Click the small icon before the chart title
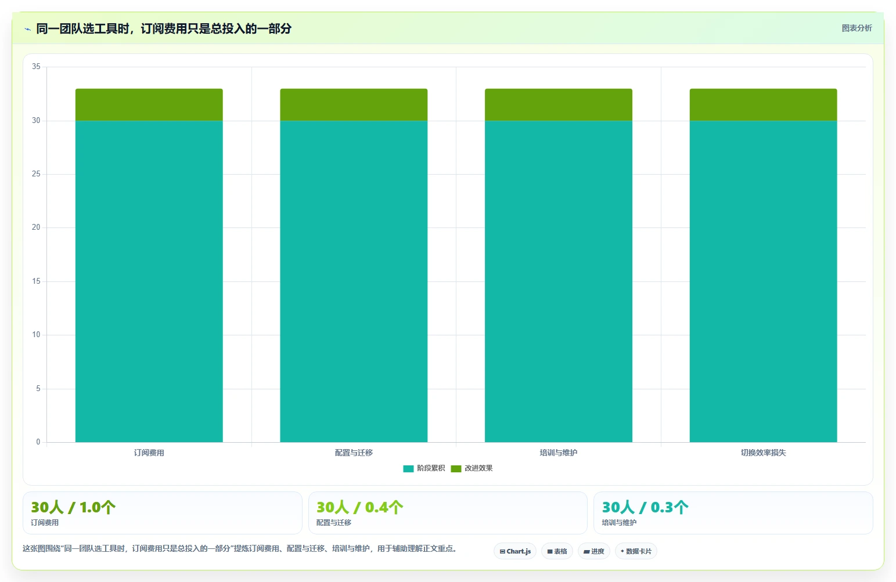This screenshot has height=582, width=896. (27, 29)
